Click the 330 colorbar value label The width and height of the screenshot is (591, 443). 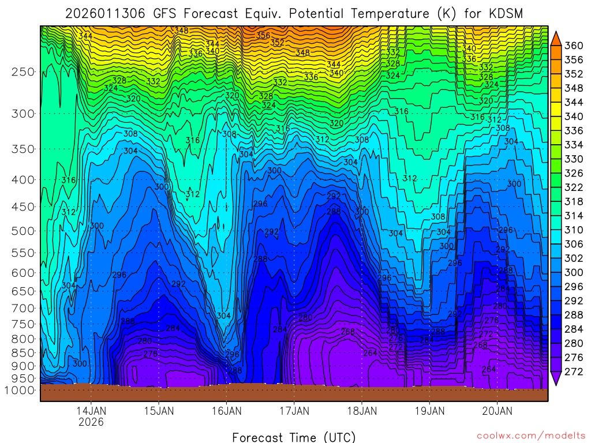pyautogui.click(x=574, y=159)
